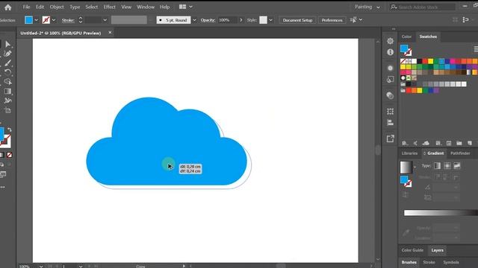Open Stroke weight dropdown
This screenshot has height=268, width=478.
tap(105, 20)
